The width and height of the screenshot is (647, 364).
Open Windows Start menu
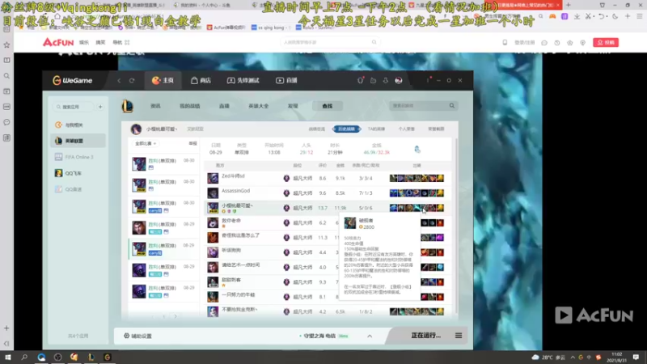(x=8, y=357)
